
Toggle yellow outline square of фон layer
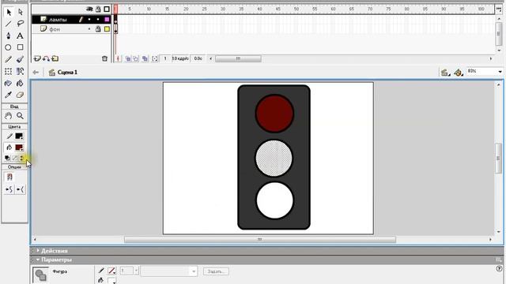coord(107,29)
